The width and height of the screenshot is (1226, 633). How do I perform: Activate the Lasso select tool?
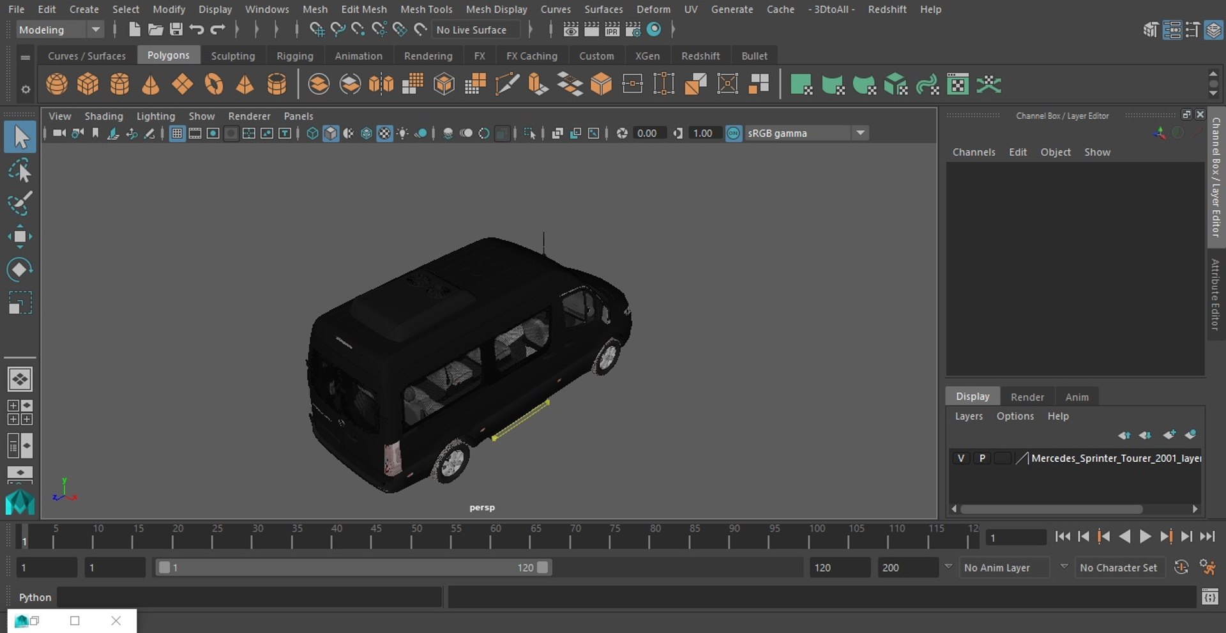tap(20, 171)
